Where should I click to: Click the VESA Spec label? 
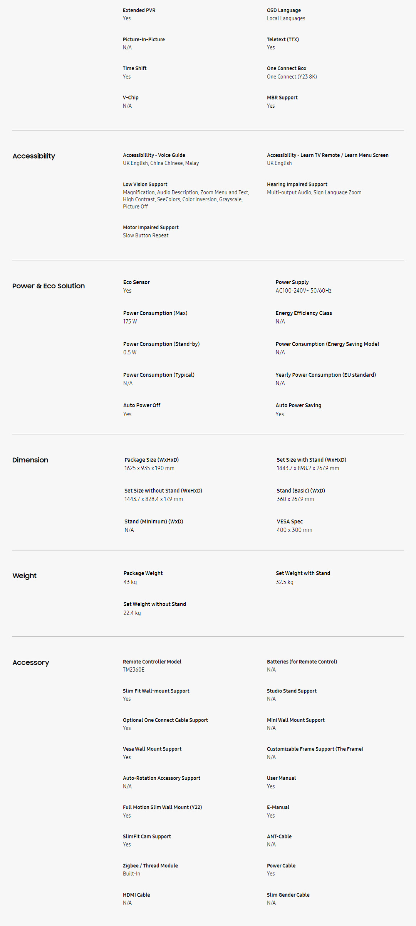[290, 521]
